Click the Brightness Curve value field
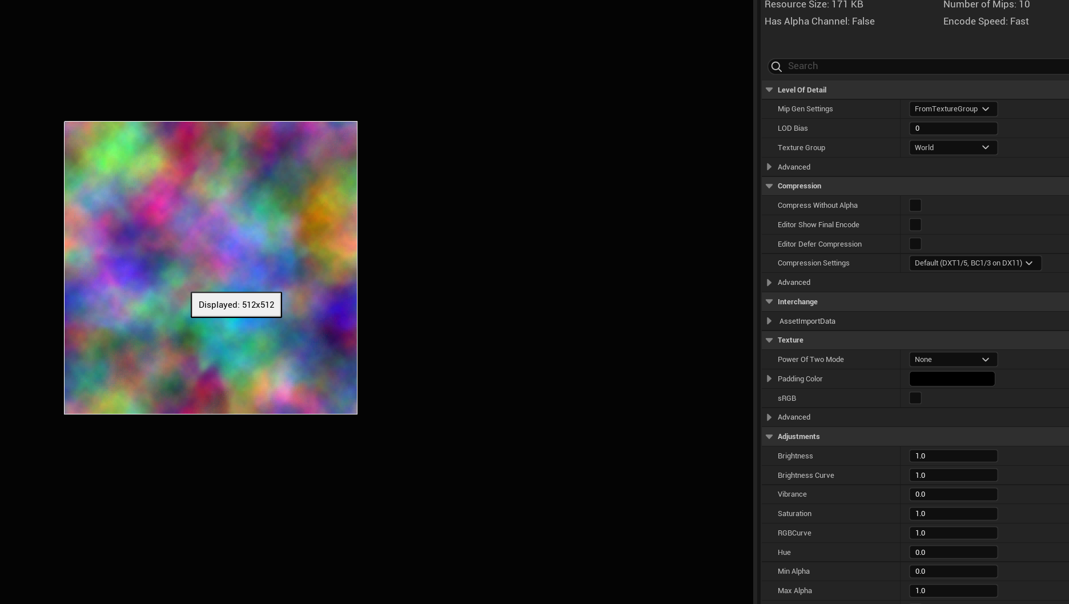 953,476
